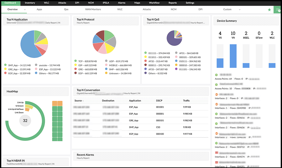Open the add-widget menu icon at top right

[x=277, y=10]
